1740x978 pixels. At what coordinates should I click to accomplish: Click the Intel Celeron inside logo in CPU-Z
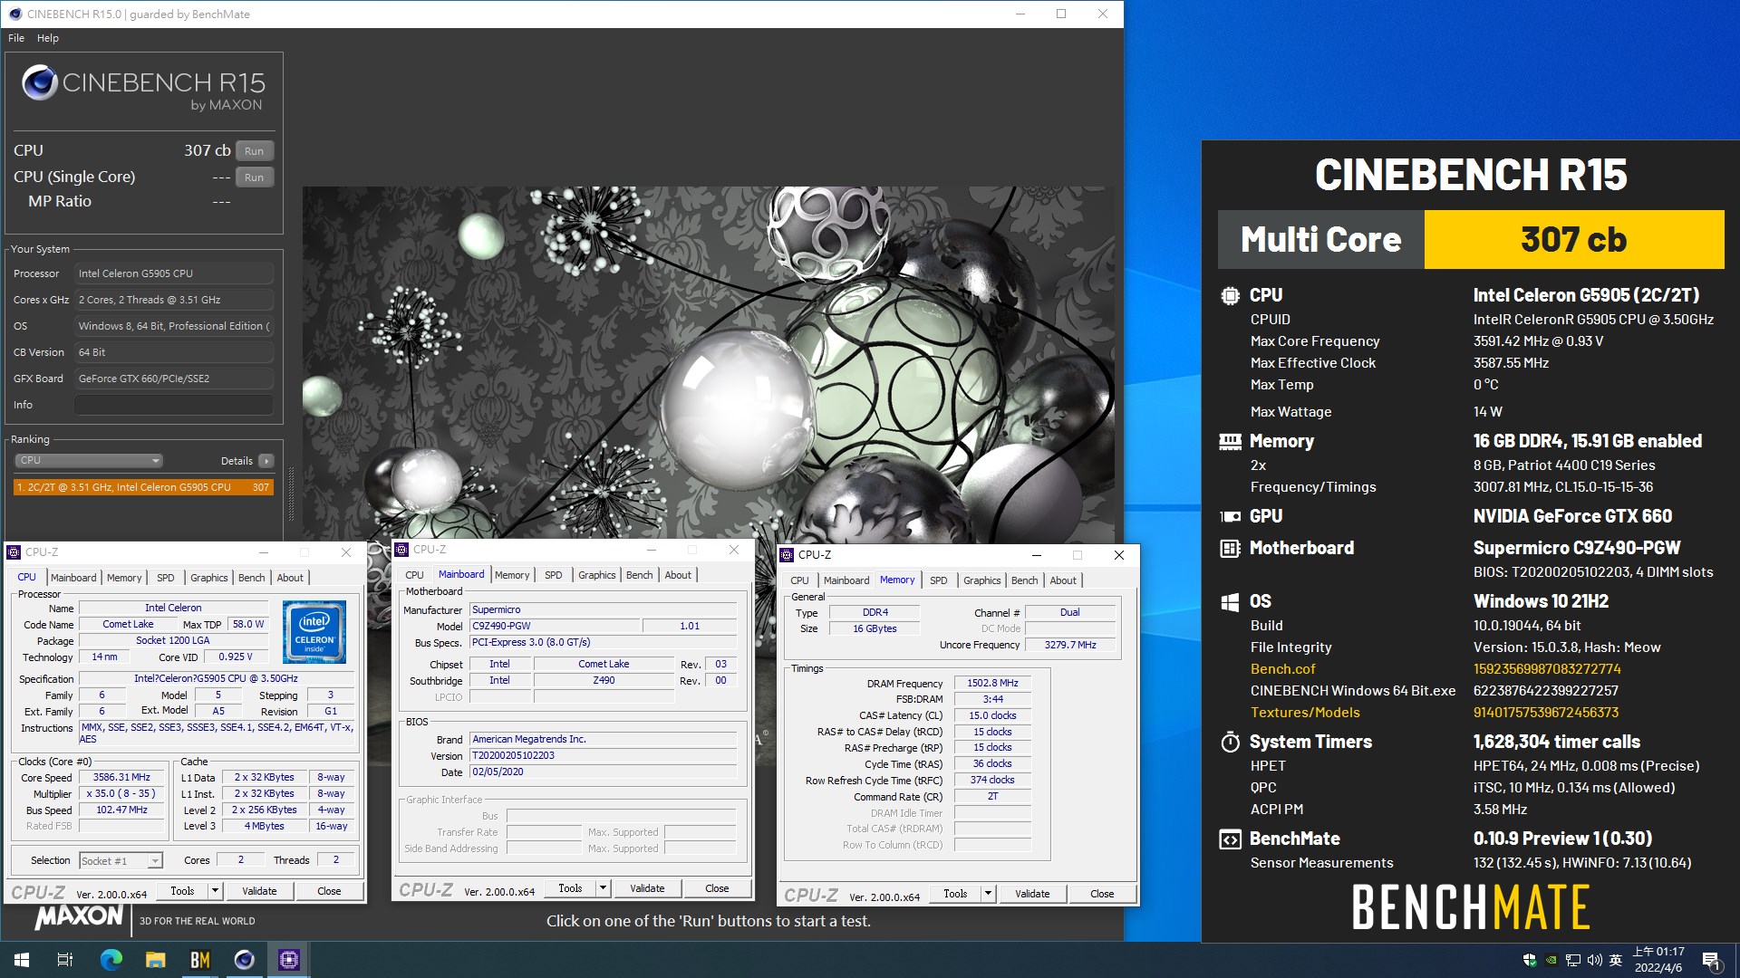314,631
